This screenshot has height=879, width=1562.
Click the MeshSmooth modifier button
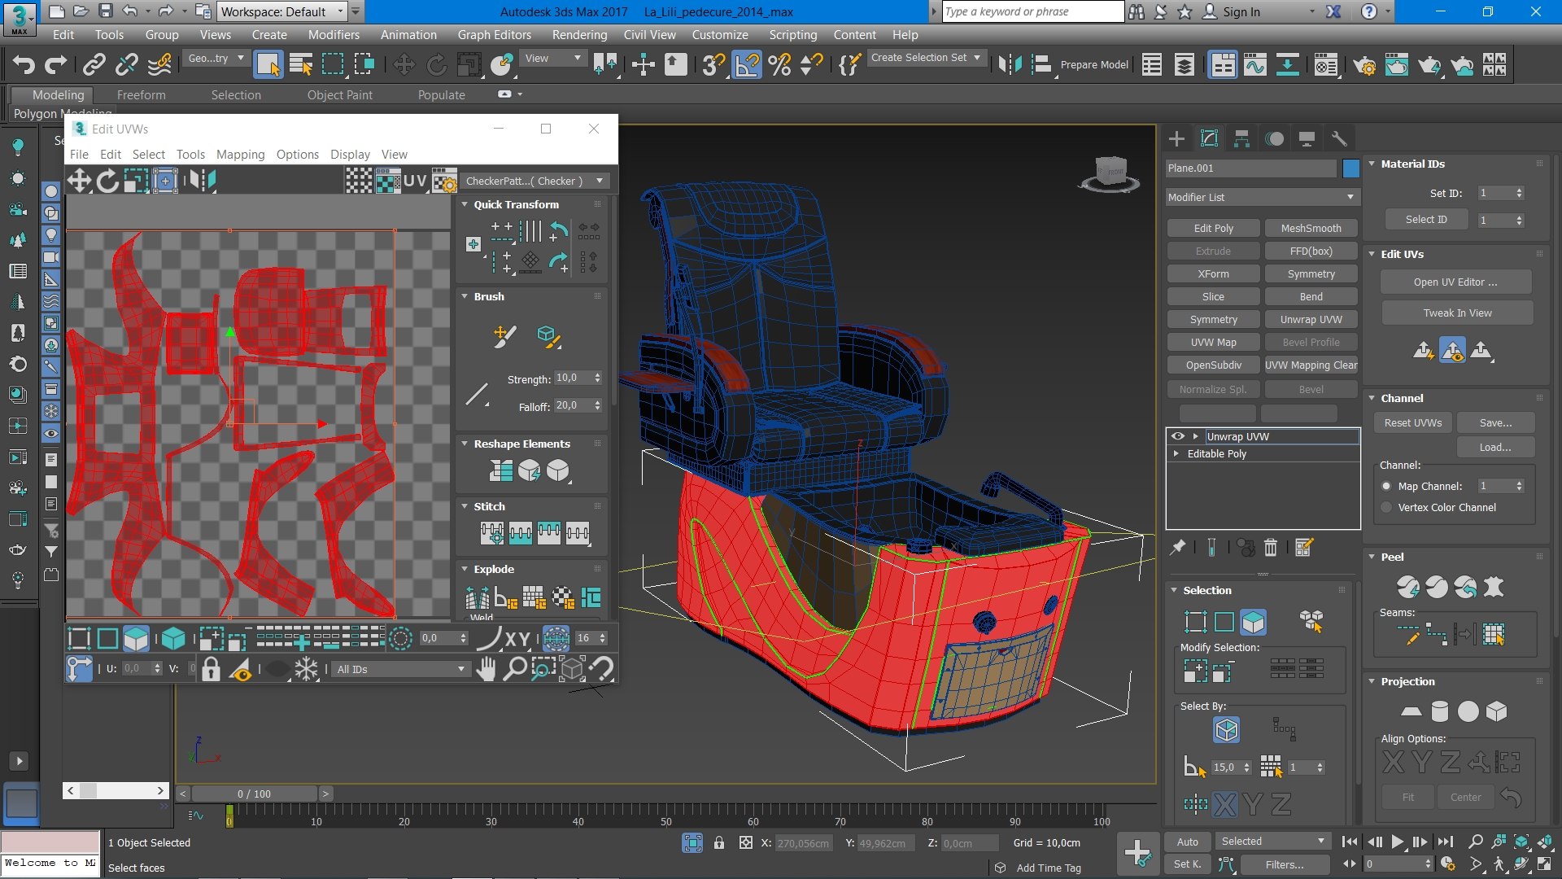tap(1311, 228)
